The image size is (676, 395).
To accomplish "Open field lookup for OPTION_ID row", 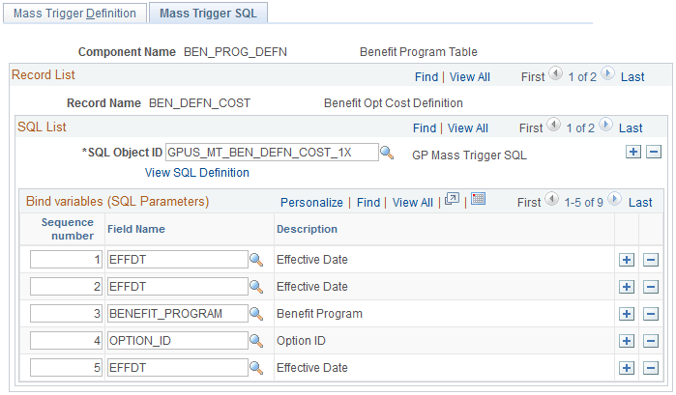I will (x=256, y=341).
